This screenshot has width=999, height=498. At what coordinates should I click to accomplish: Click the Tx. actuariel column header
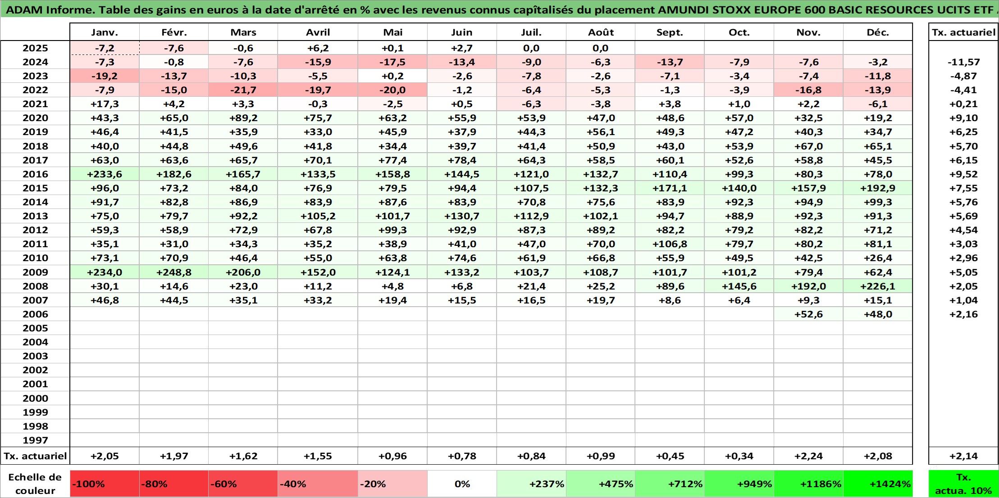[963, 32]
